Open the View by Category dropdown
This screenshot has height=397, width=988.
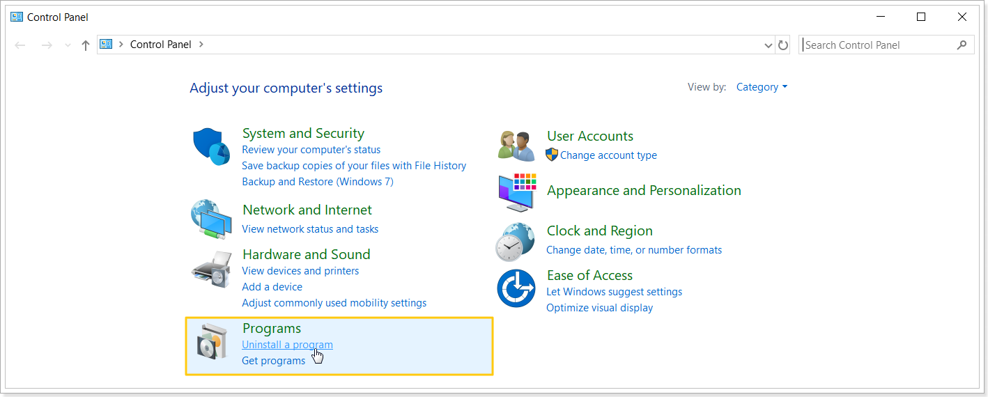tap(762, 87)
